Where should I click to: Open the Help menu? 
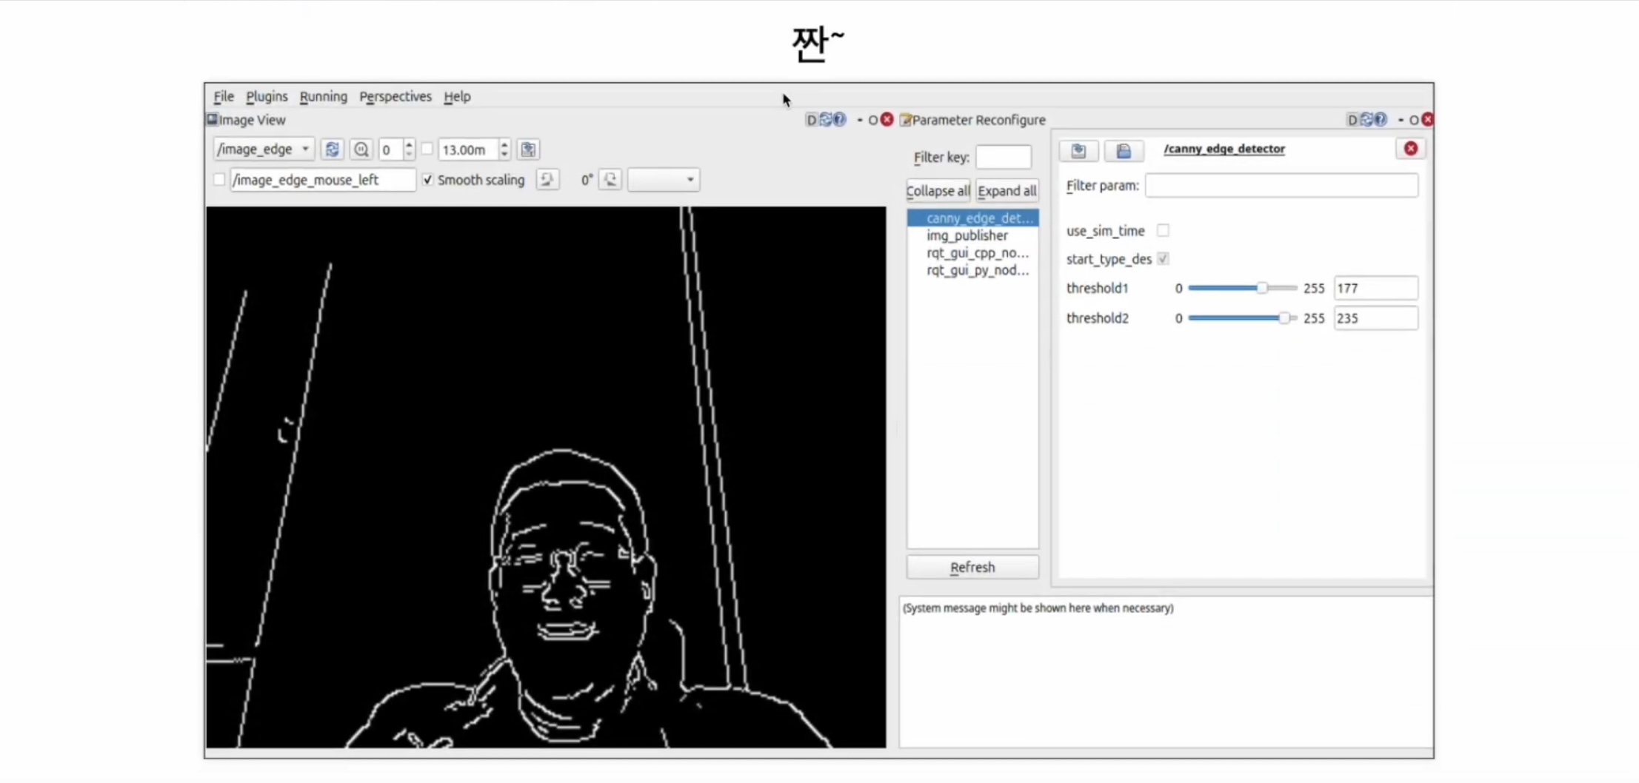click(x=458, y=96)
